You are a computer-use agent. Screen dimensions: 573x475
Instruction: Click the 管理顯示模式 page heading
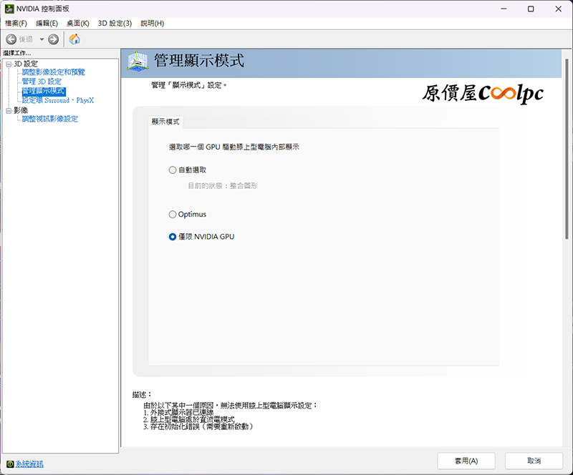tap(199, 61)
